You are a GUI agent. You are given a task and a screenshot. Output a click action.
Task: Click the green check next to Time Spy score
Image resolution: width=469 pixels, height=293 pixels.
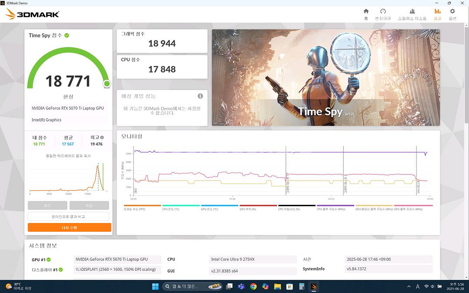click(x=67, y=35)
